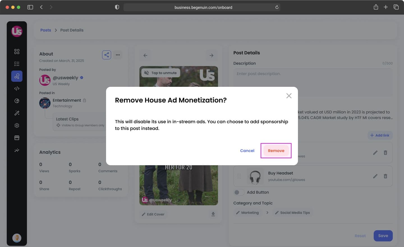The height and width of the screenshot is (247, 404).
Task: Click the @usweekly watermark on video
Action: [157, 200]
